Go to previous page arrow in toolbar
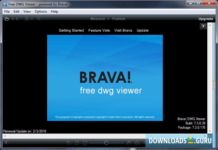 (13, 19)
